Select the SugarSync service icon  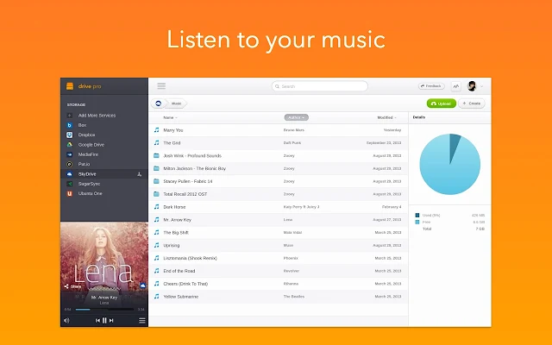pos(70,184)
